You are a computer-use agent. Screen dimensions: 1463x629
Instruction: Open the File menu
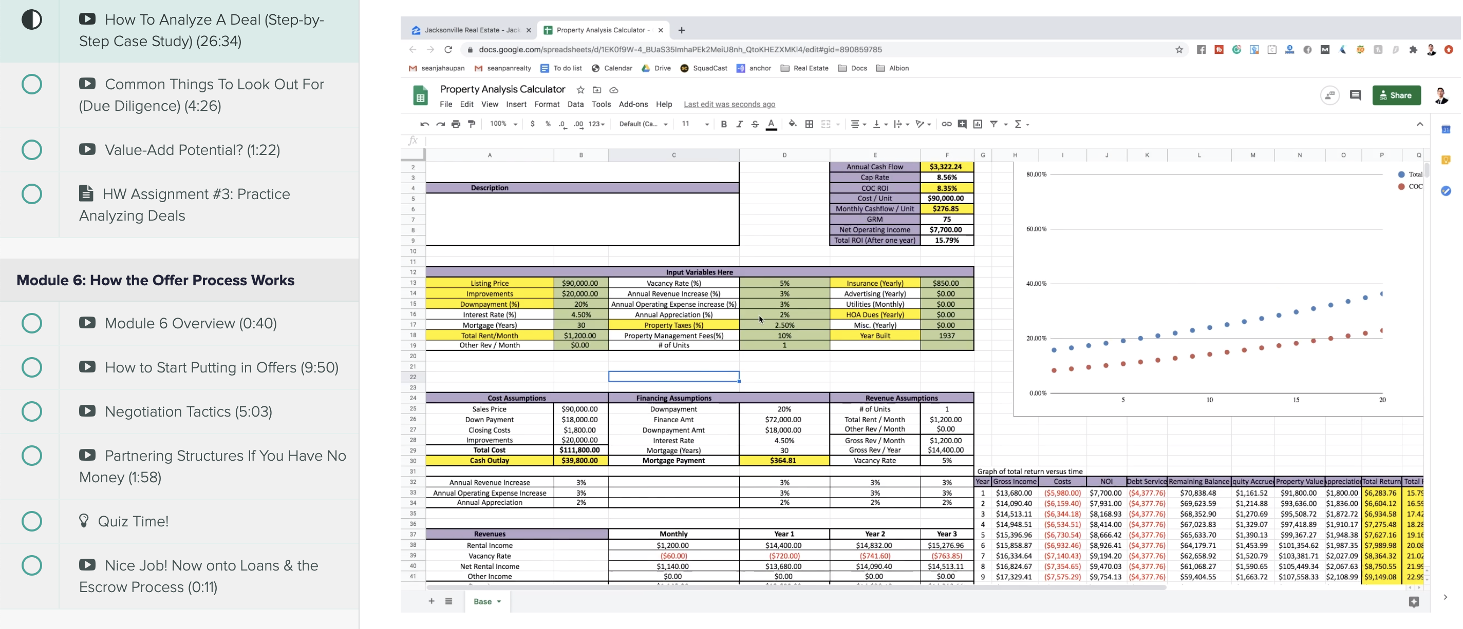point(446,104)
